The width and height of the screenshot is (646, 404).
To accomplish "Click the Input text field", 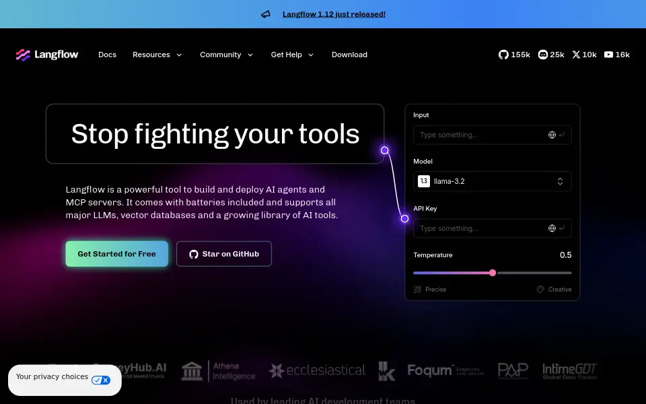I will (x=493, y=135).
